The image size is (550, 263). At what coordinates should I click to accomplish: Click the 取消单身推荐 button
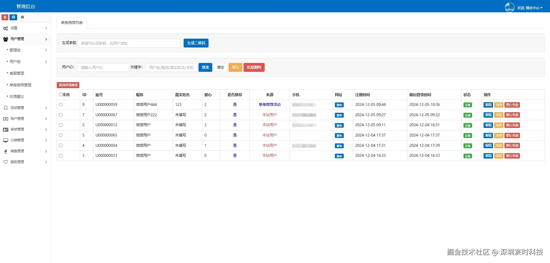pyautogui.click(x=68, y=85)
